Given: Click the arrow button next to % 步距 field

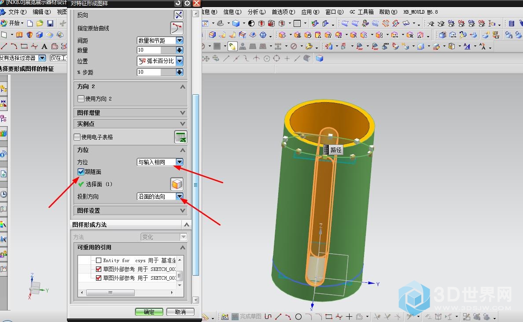Looking at the screenshot, I should (x=180, y=72).
